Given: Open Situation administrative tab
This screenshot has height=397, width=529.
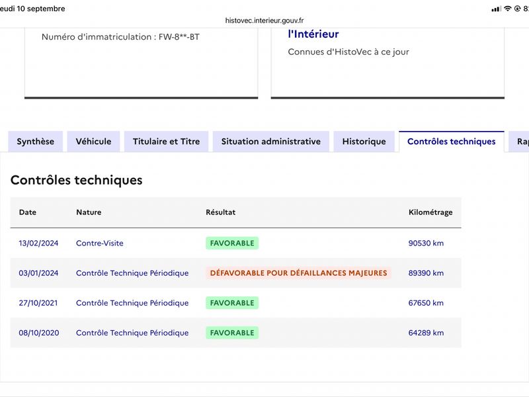Looking at the screenshot, I should coord(271,142).
